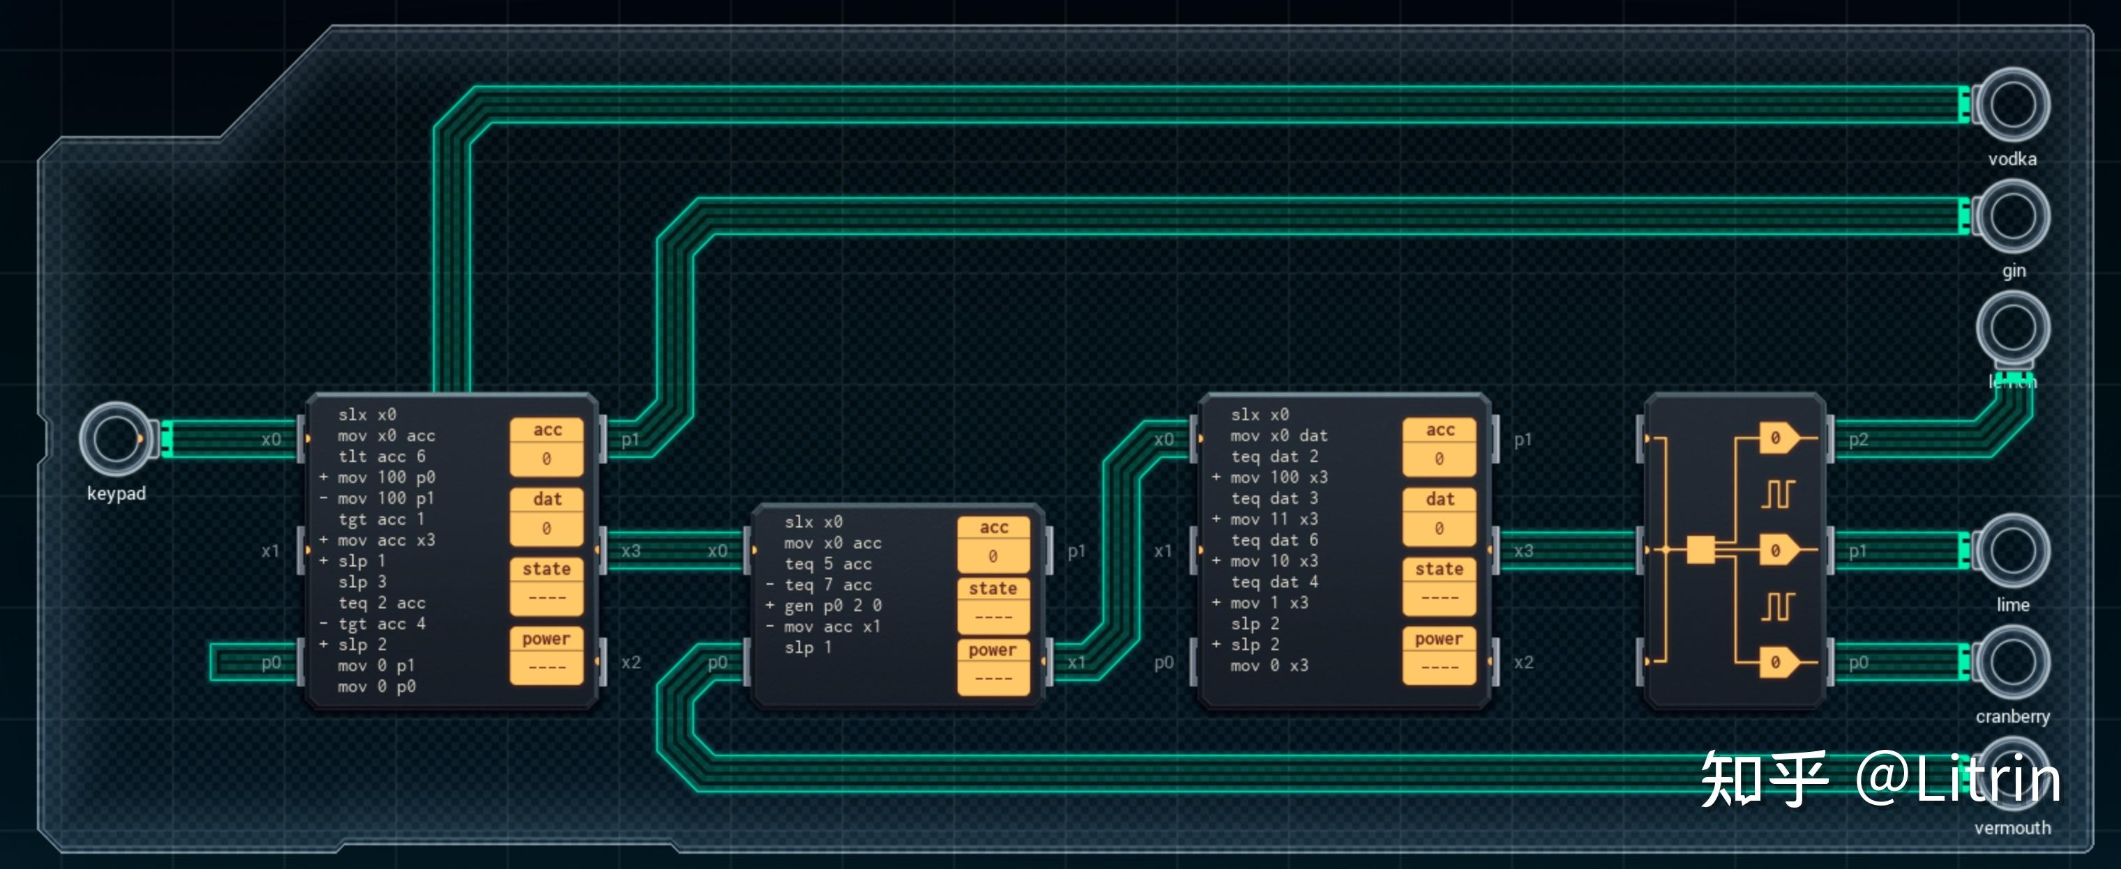Click the logic gate feeding pin p2
The height and width of the screenshot is (869, 2121).
coord(1778,438)
